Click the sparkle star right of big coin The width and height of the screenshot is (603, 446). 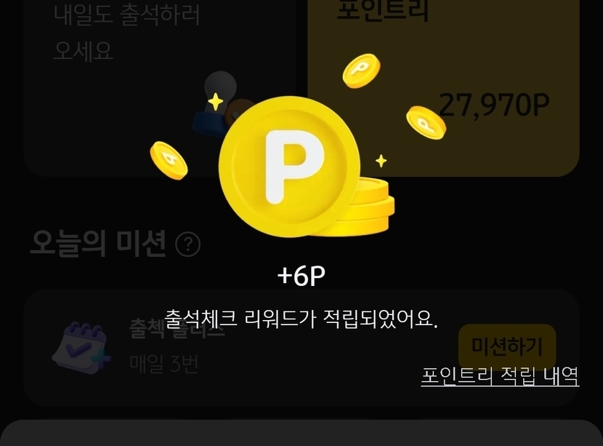381,161
